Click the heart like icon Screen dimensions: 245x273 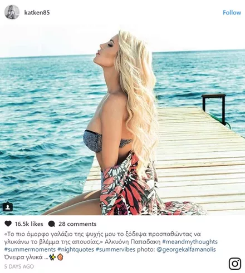click(x=8, y=224)
